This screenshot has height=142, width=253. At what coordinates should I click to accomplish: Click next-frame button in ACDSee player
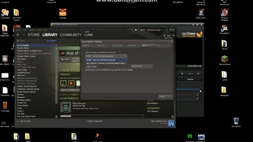(x=182, y=74)
